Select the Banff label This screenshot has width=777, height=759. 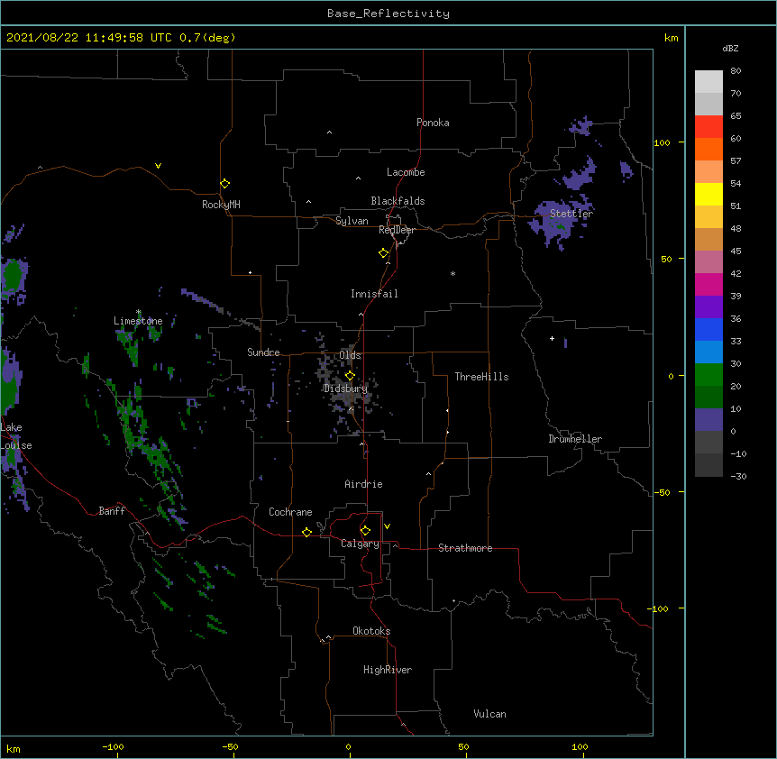coord(112,511)
